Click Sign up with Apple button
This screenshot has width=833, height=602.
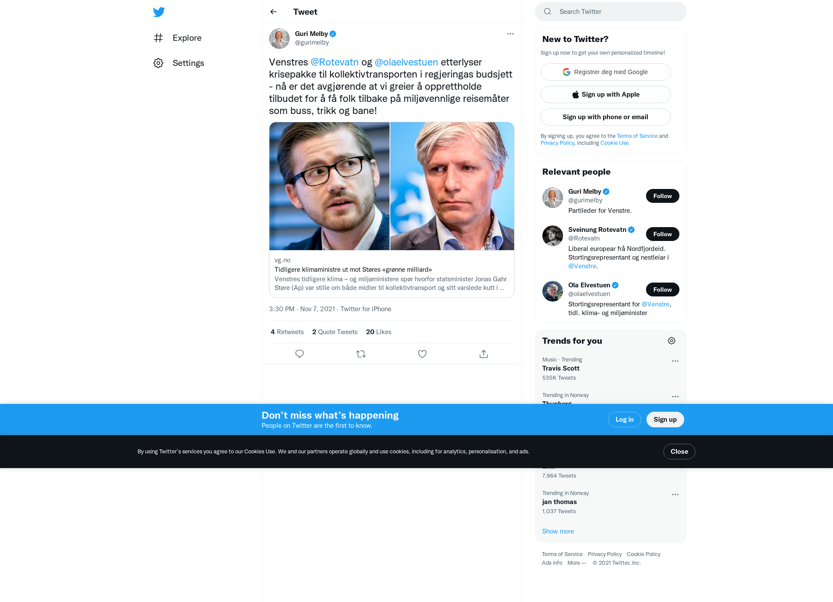tap(606, 94)
